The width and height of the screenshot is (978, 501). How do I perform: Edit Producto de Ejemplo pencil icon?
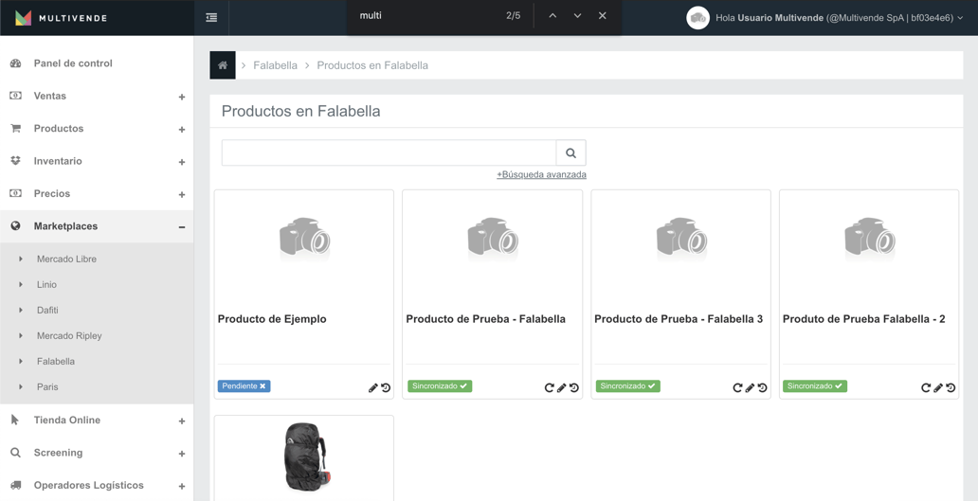tap(373, 387)
